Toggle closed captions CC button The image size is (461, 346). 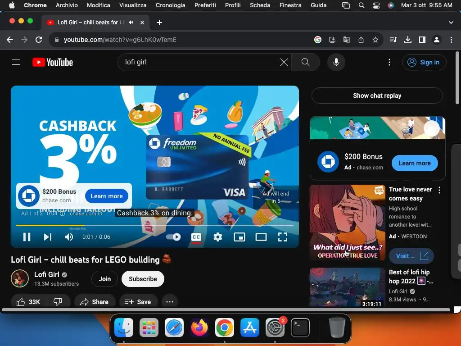pyautogui.click(x=196, y=237)
